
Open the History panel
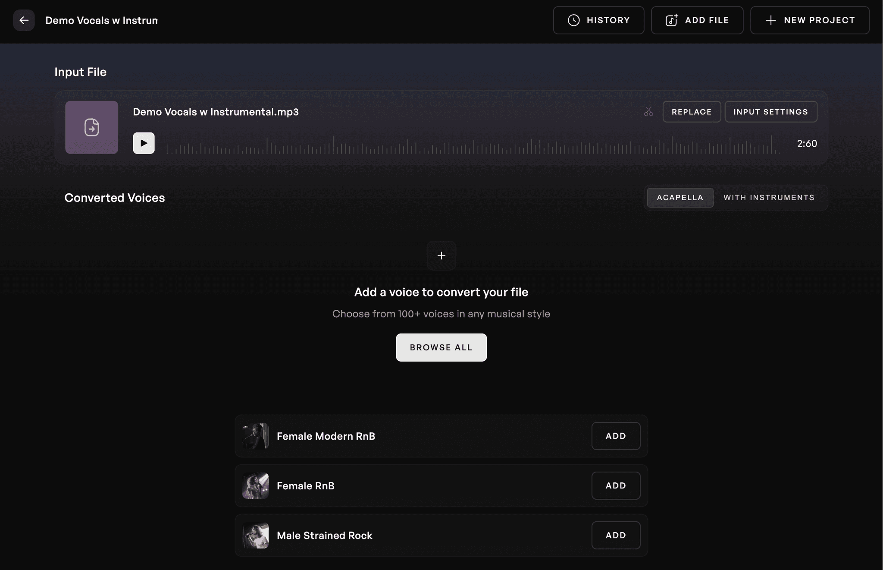coord(598,20)
